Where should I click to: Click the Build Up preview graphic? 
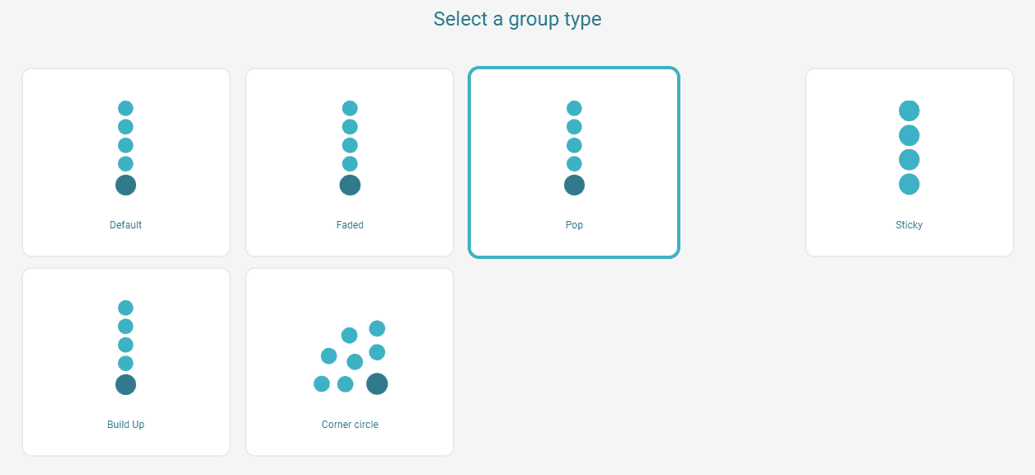point(125,345)
